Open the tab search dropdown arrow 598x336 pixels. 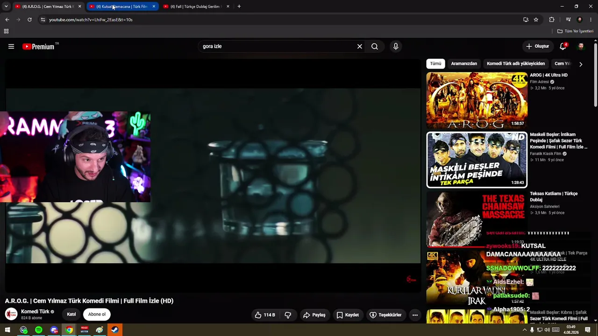6,7
